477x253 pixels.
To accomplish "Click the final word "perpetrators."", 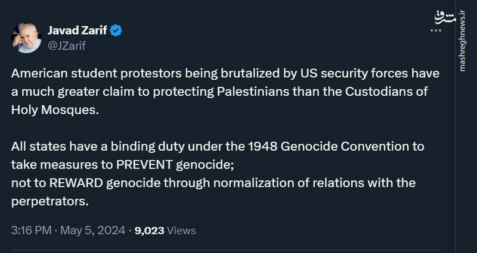I will point(50,200).
